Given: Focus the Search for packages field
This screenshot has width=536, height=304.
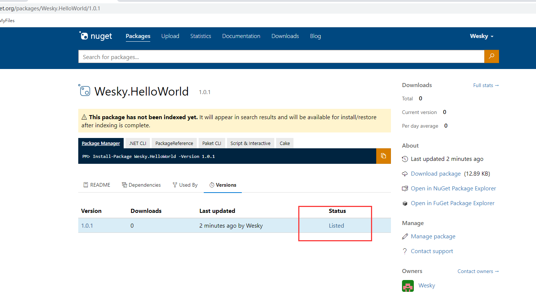Looking at the screenshot, I should pos(281,57).
